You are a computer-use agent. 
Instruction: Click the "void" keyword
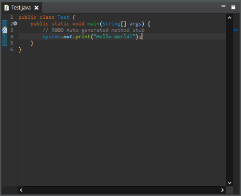point(79,24)
